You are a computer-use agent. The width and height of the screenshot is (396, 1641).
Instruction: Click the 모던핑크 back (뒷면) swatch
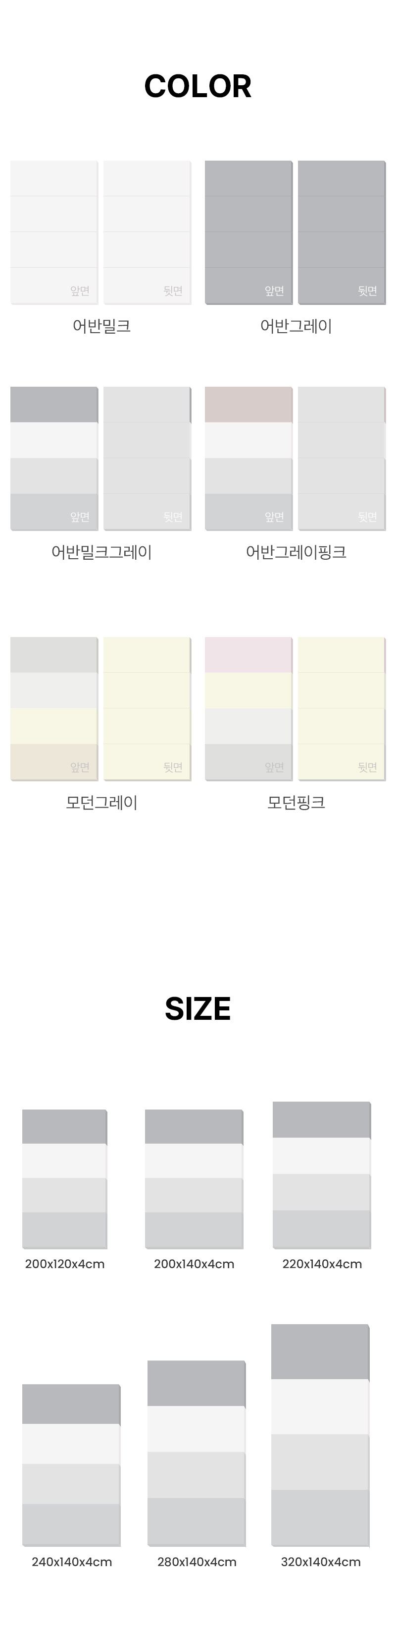342,708
